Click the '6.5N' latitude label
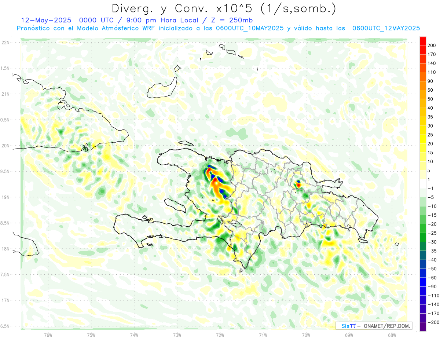Viewport: 440px width, 340px height. tap(5, 326)
